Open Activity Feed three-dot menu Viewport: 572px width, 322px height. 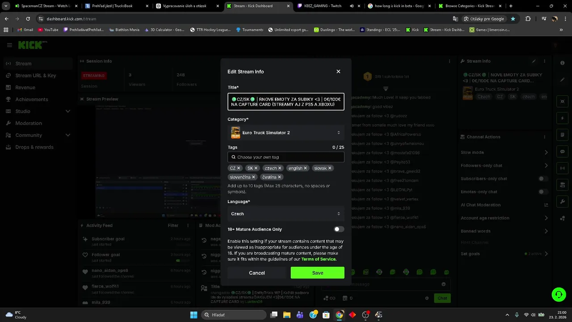[x=188, y=225]
